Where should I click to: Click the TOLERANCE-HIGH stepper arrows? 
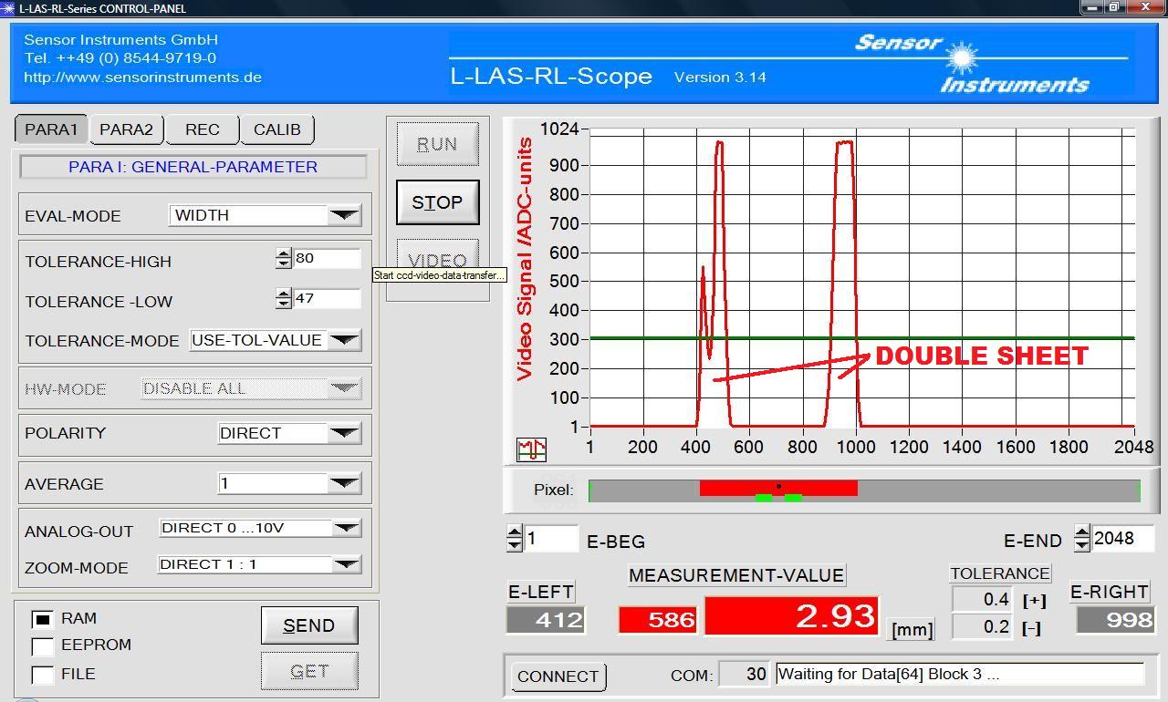point(284,259)
